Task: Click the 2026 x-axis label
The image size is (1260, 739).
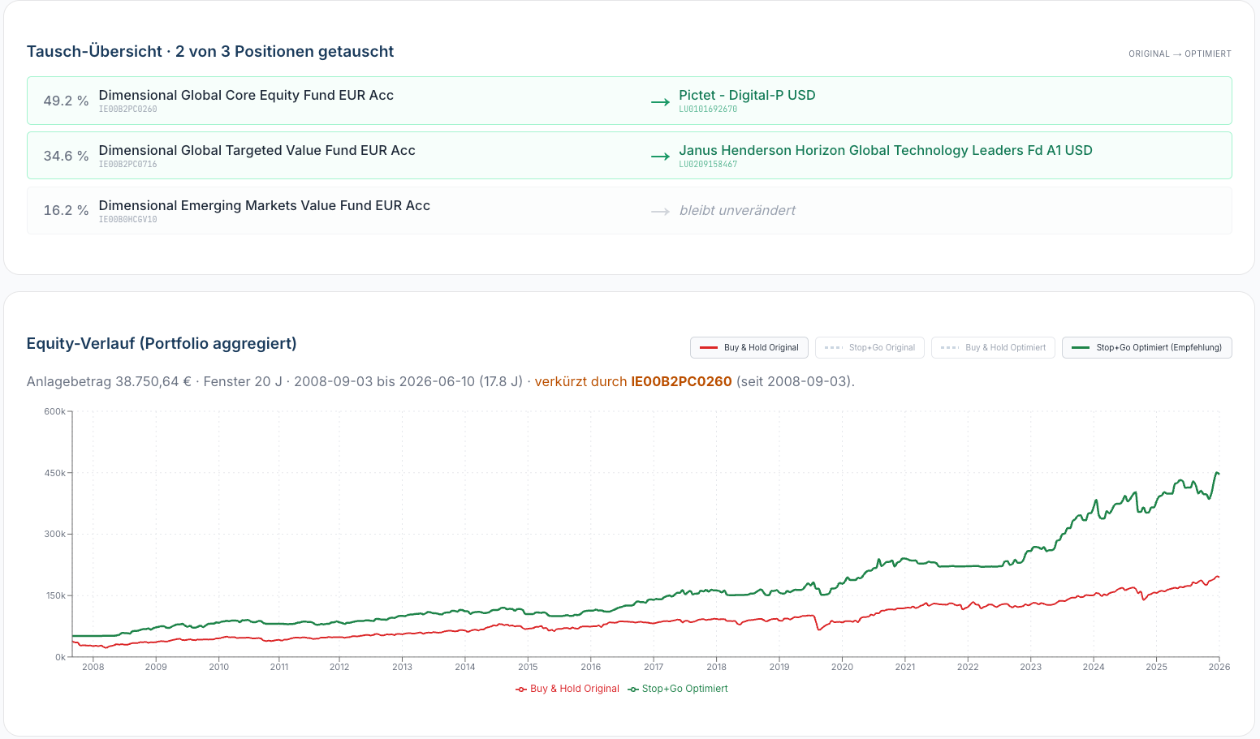Action: click(1219, 667)
